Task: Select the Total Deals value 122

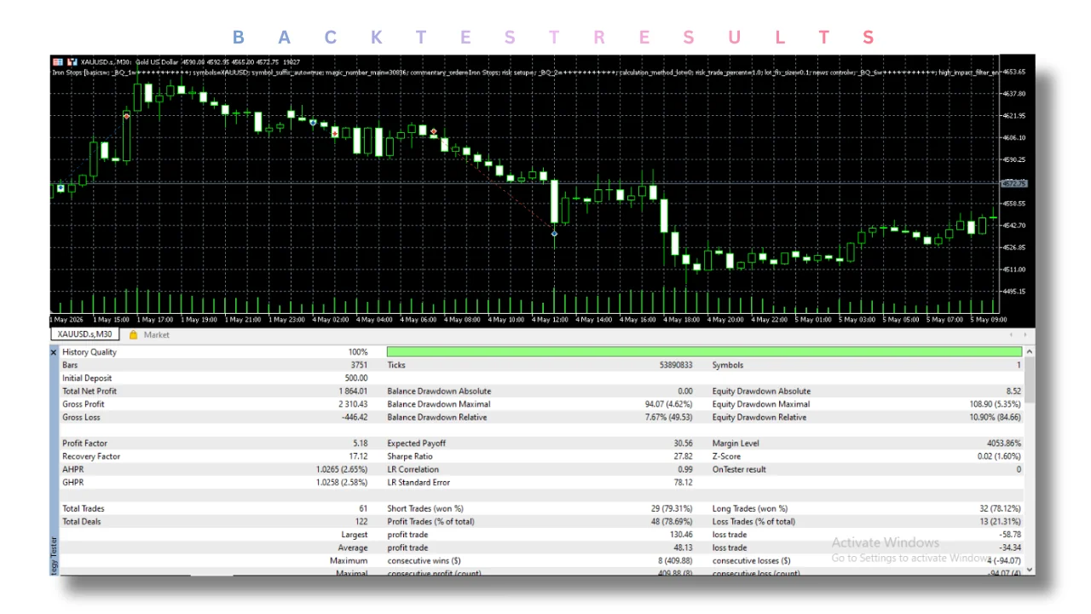Action: [361, 521]
